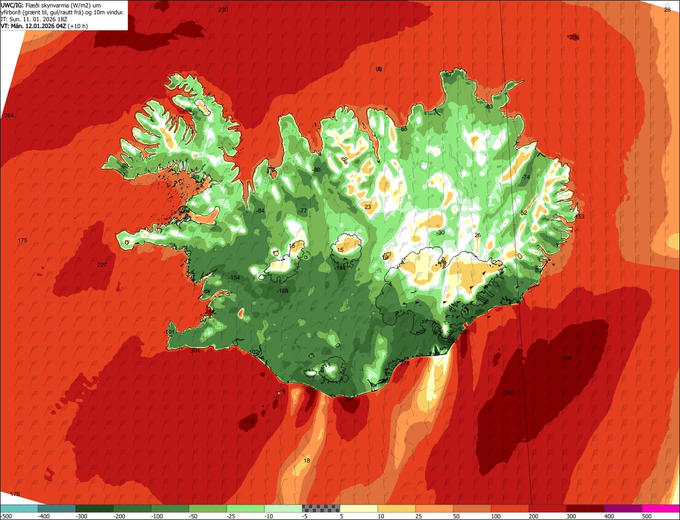Select the orange 25 to 50 legend swatch
This screenshot has height=520, width=680.
click(434, 508)
